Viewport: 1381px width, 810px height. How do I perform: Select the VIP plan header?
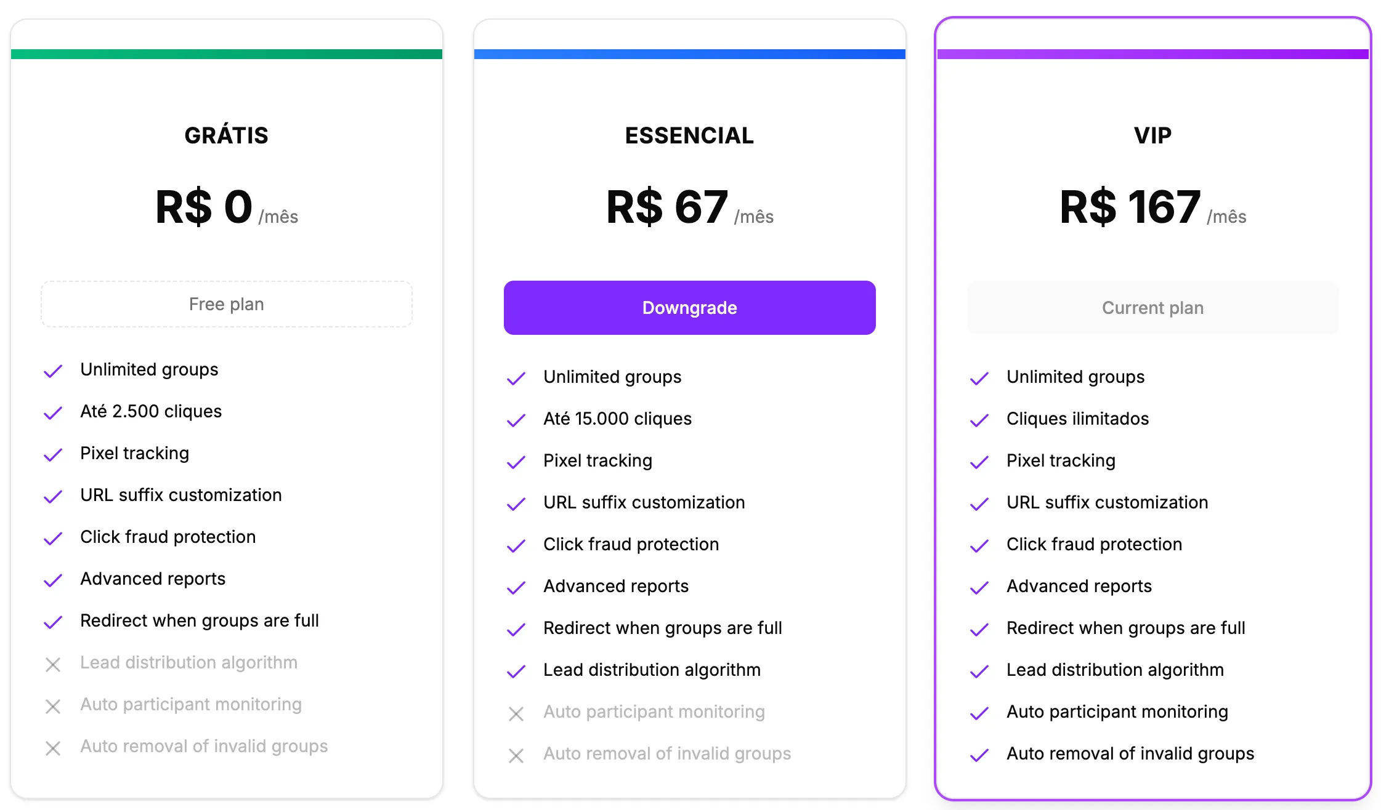click(1152, 135)
